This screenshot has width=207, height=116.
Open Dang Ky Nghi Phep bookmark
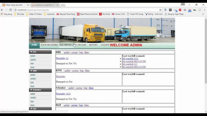174,14
